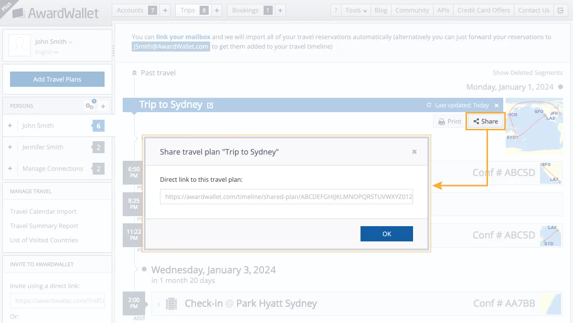
Task: Click the Wednesday, January 3, 2024 date heading
Action: coord(213,270)
